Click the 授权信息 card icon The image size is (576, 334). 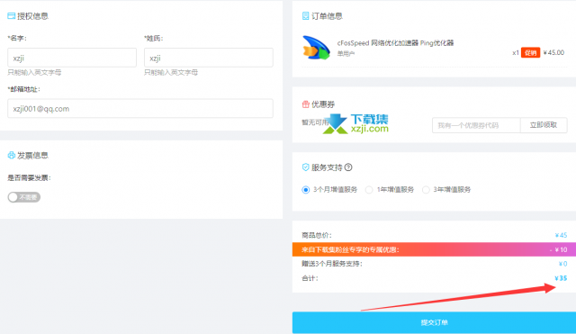(x=12, y=16)
